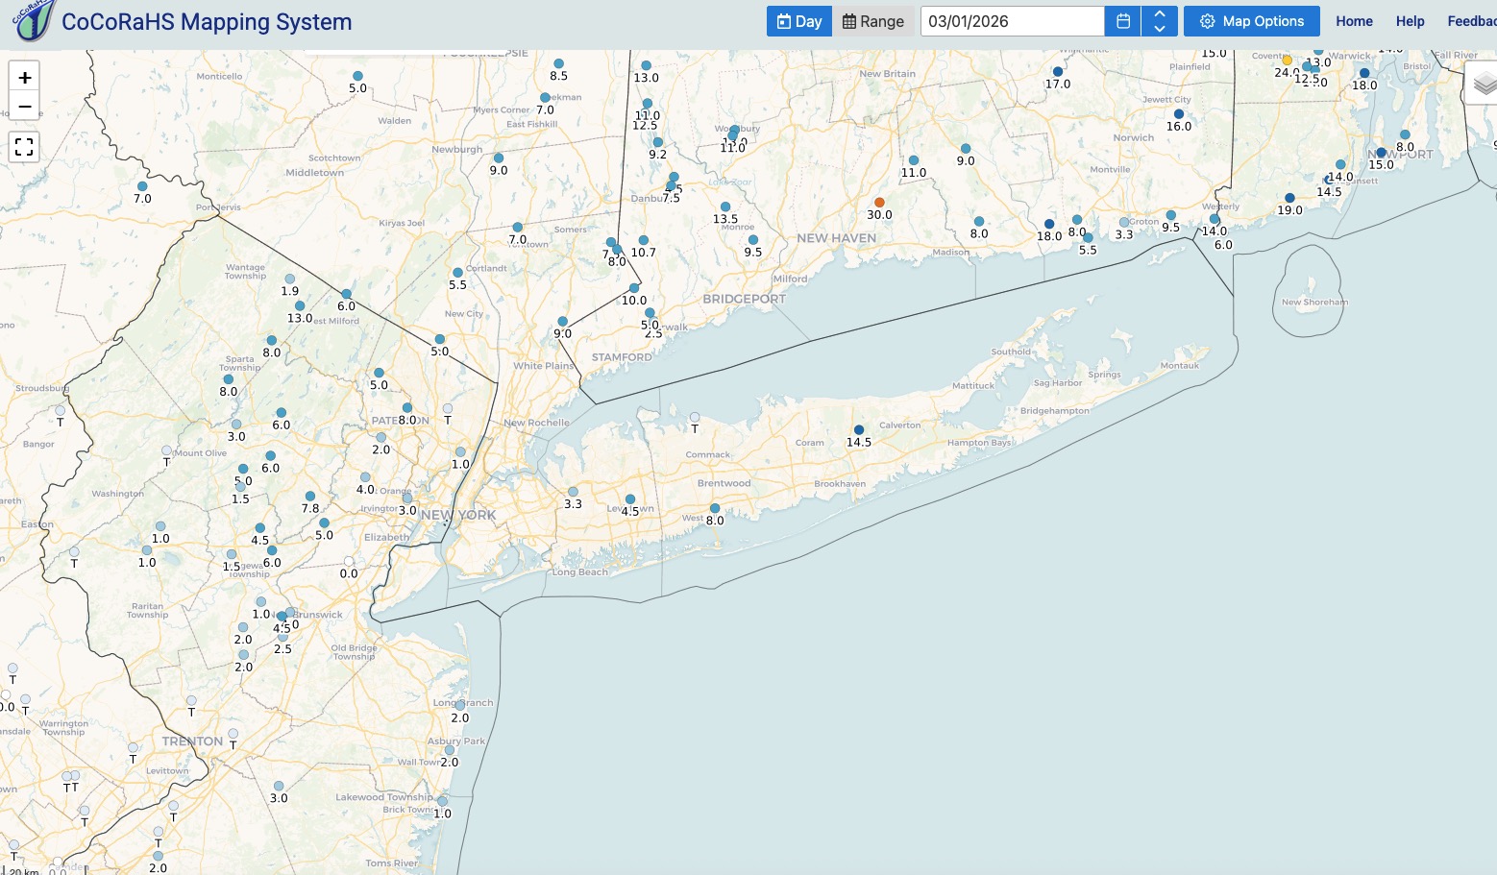The width and height of the screenshot is (1497, 875).
Task: Zoom in on the map
Action: (25, 78)
